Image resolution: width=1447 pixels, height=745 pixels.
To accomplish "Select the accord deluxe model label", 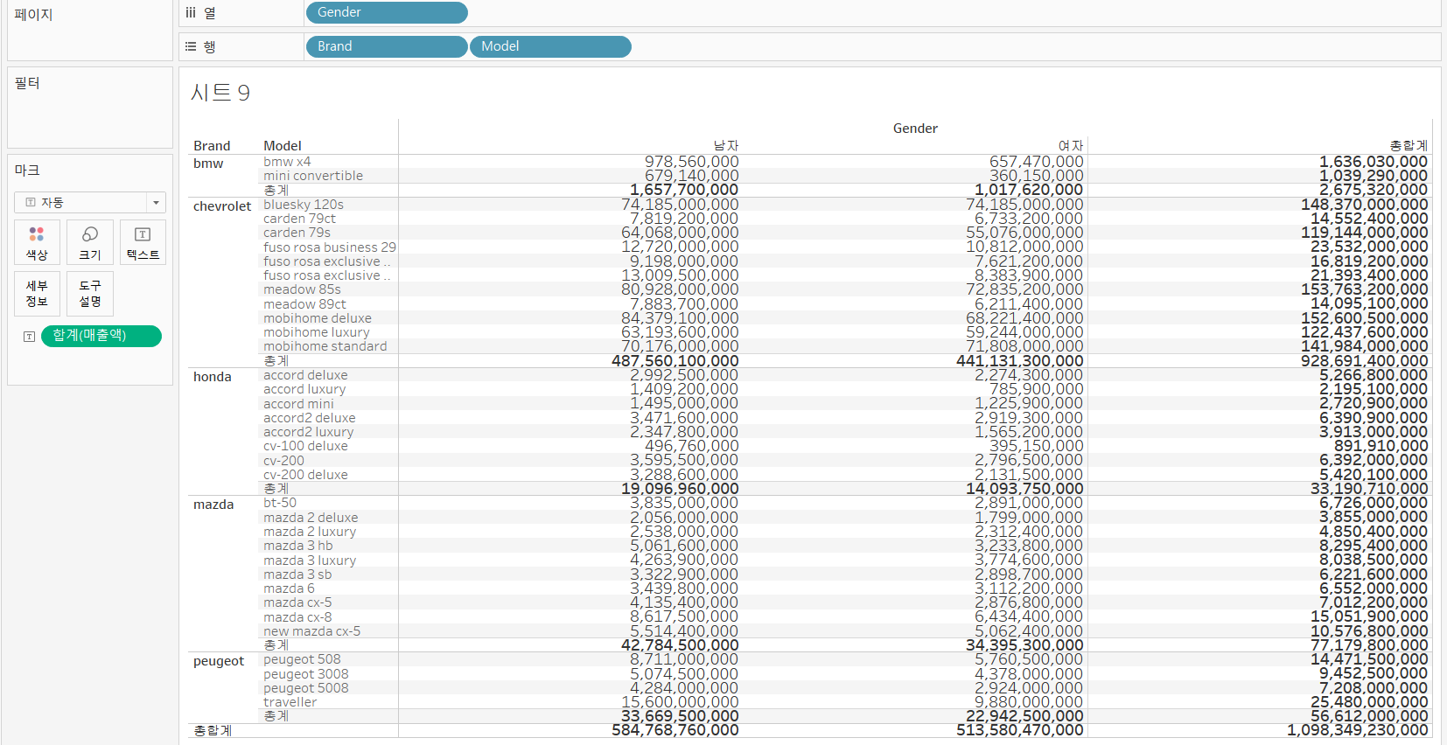I will [x=305, y=375].
